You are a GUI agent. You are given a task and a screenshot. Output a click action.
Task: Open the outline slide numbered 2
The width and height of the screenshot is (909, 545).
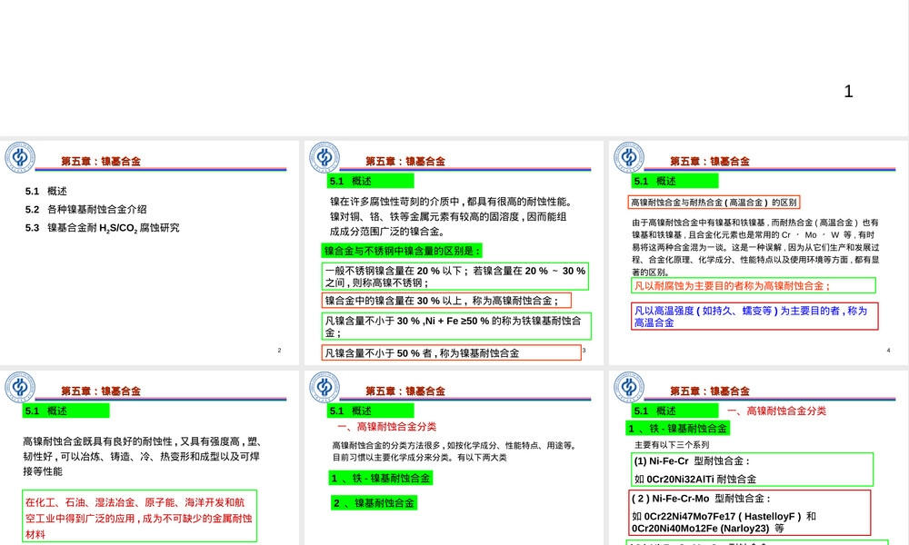150,253
